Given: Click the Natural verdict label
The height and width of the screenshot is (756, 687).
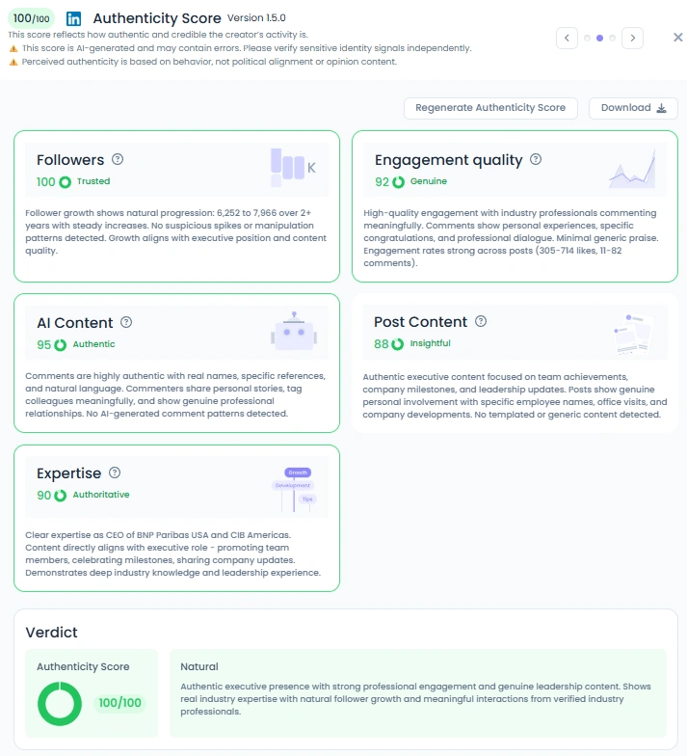Looking at the screenshot, I should 199,666.
